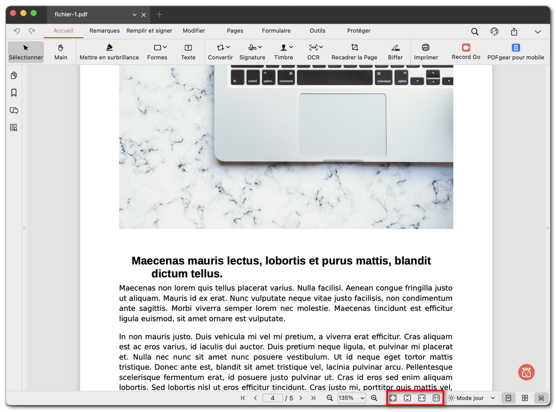Open the comments panel in left sidebar
Image resolution: width=556 pixels, height=412 pixels.
coord(14,110)
